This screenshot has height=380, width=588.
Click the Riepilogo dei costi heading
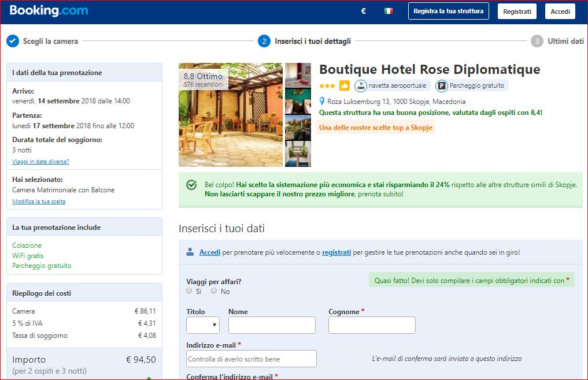coord(42,293)
